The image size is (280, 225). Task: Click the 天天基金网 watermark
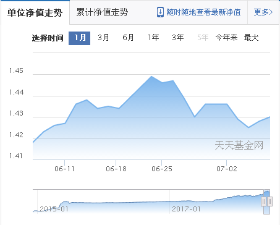tap(239, 145)
